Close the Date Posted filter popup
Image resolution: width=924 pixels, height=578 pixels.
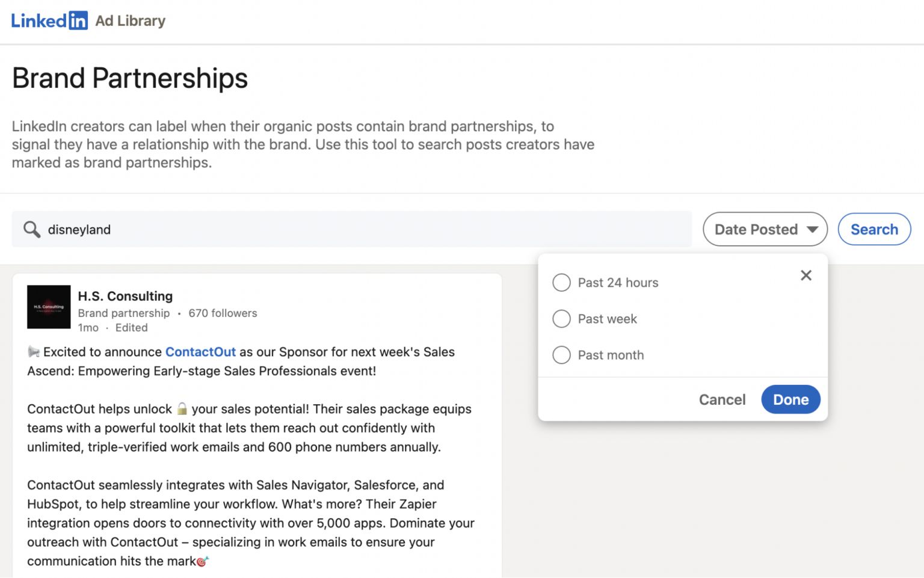click(806, 275)
